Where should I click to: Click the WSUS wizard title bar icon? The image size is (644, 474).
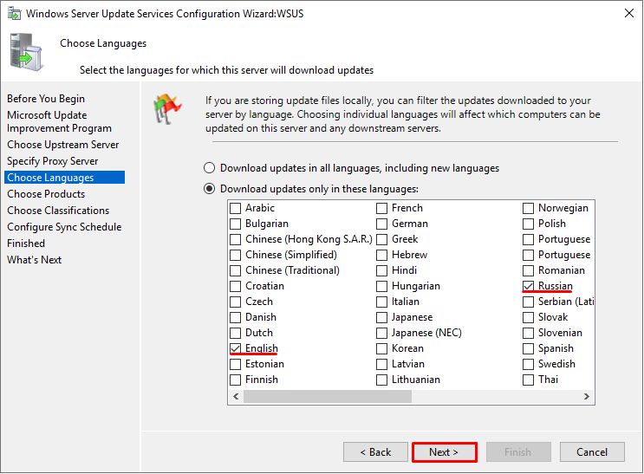click(x=14, y=14)
